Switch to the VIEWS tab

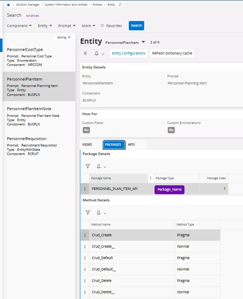coord(87,145)
